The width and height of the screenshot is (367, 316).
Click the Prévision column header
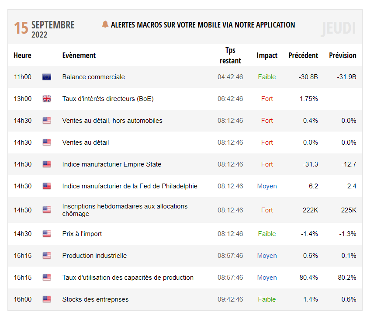click(x=343, y=56)
